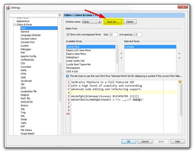
Task: Select PHP color settings
Action: tap(23, 53)
